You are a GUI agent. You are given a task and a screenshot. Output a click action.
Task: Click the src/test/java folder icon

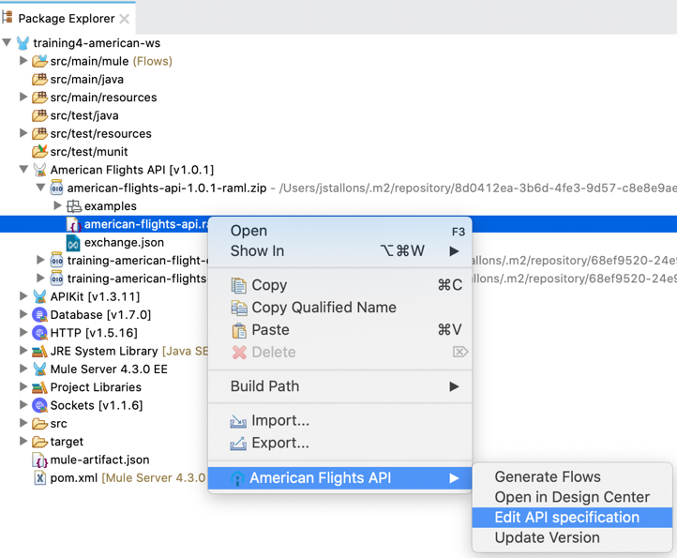point(39,115)
